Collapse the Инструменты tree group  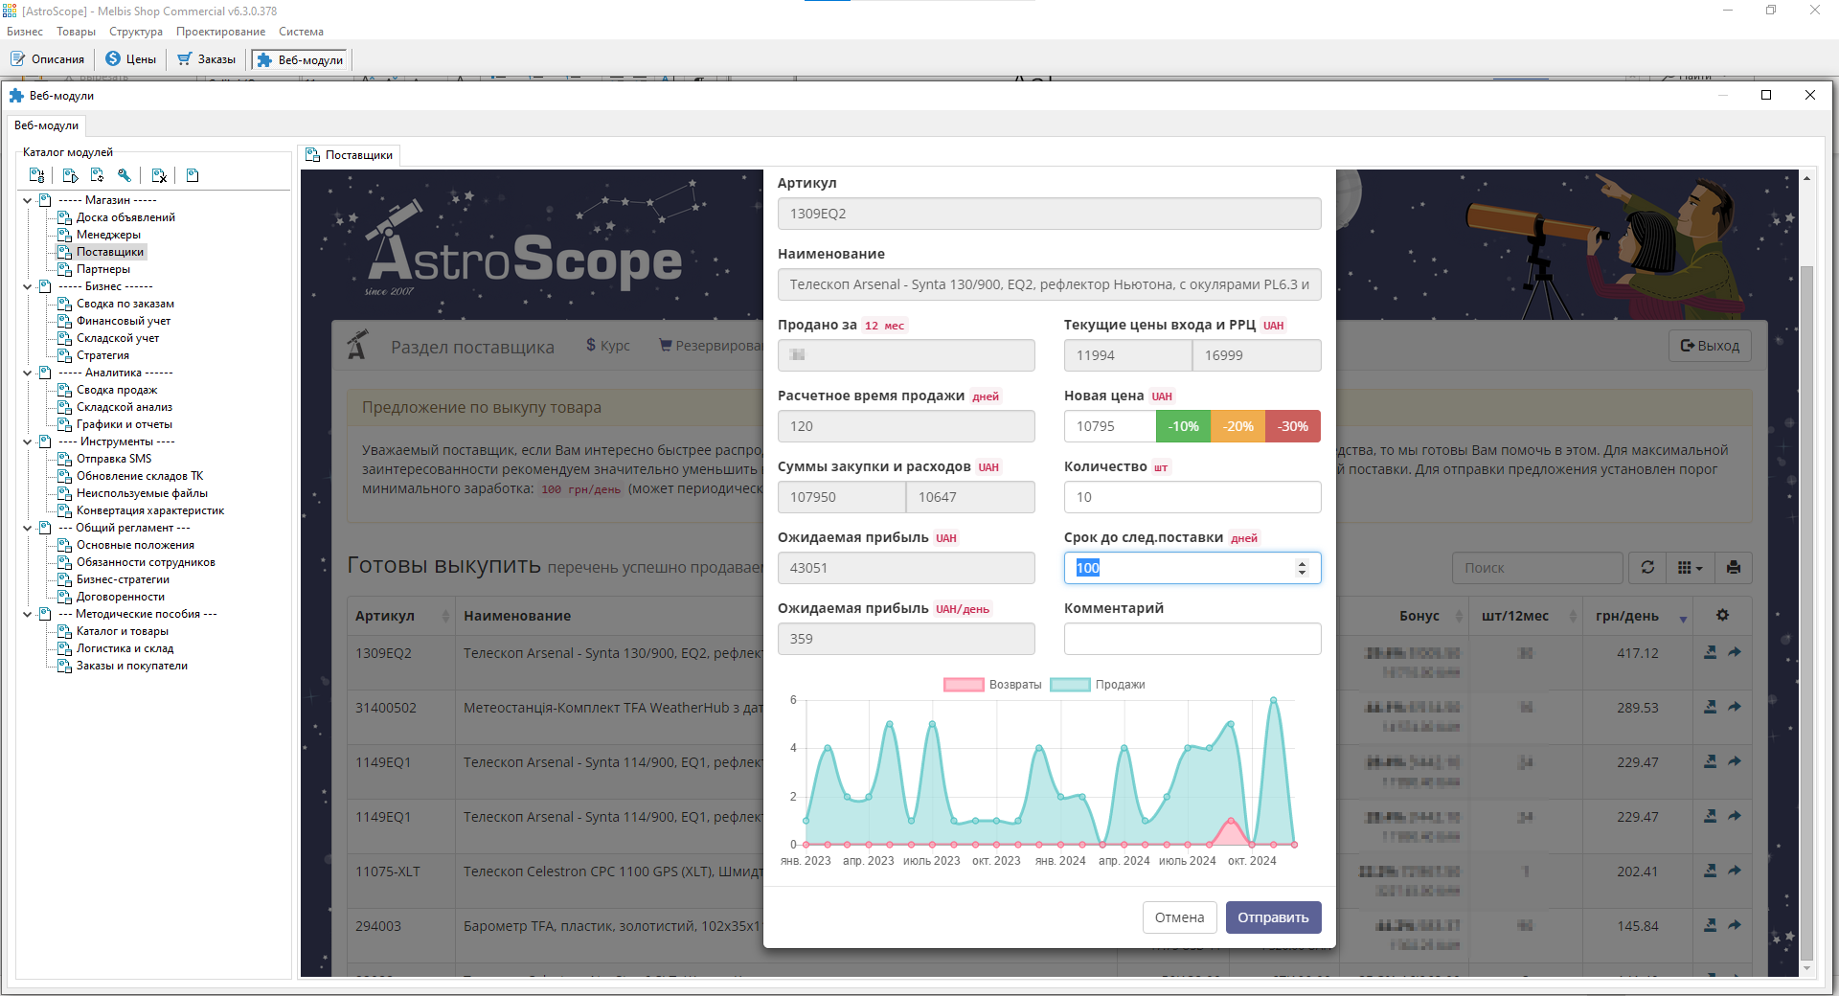coord(28,441)
